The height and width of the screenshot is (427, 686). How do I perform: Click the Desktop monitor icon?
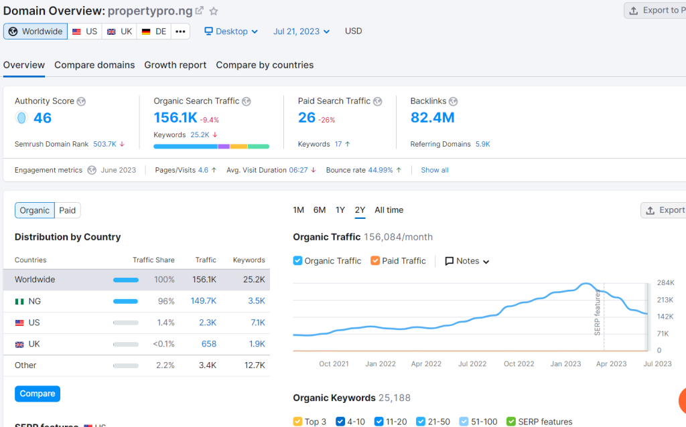[x=209, y=31]
